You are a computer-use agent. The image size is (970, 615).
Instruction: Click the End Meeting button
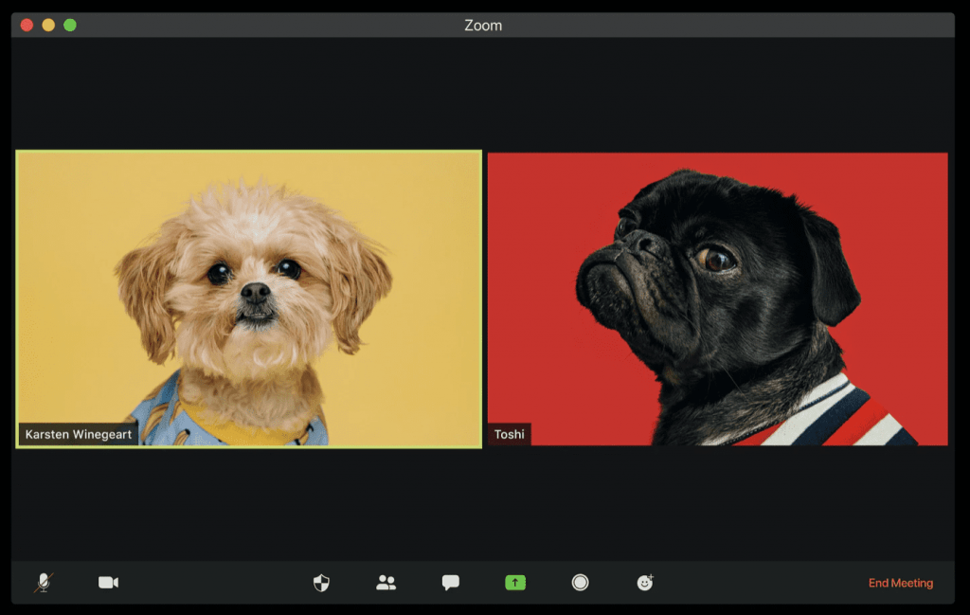900,583
